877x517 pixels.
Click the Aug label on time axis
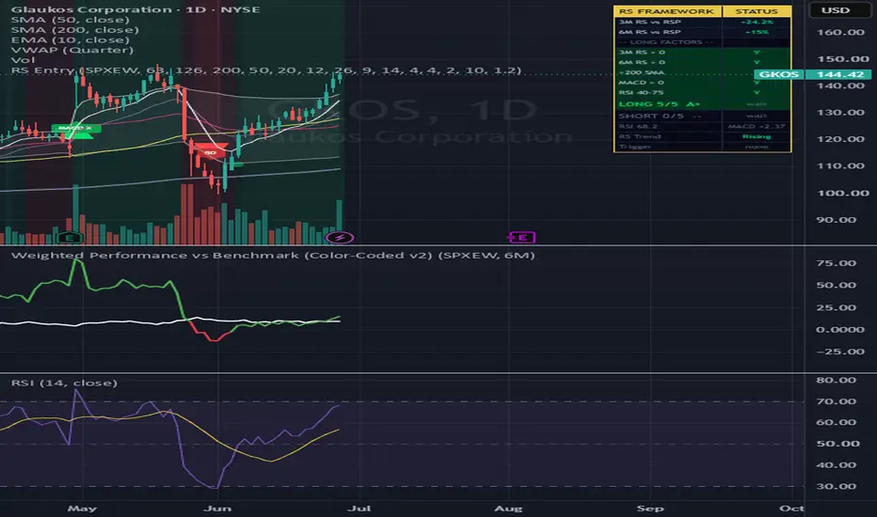[x=508, y=508]
